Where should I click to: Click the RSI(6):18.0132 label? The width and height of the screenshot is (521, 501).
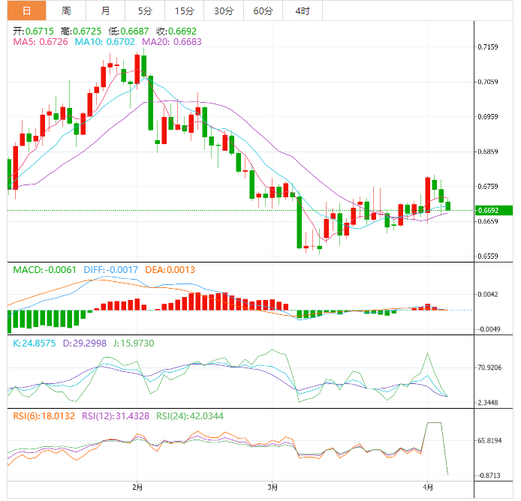[44, 415]
